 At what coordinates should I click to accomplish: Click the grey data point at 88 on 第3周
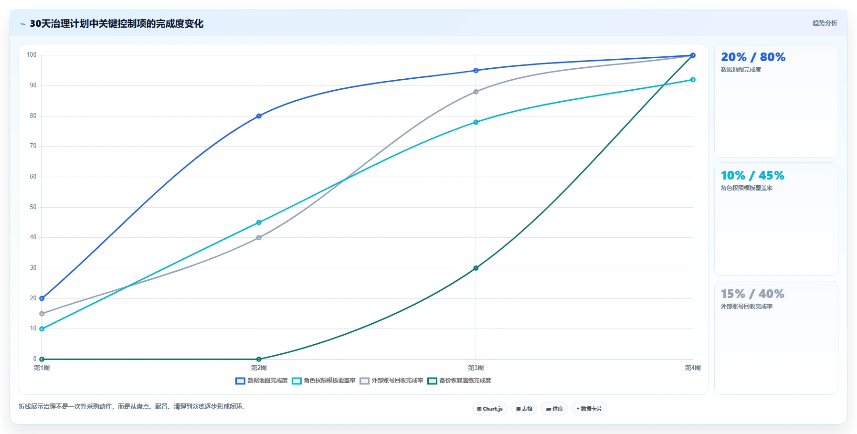(476, 92)
